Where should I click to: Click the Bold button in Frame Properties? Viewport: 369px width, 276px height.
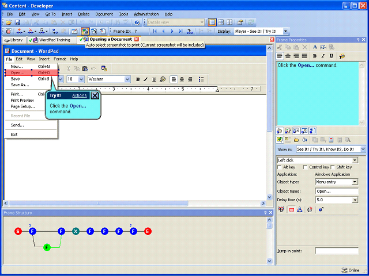click(315, 56)
